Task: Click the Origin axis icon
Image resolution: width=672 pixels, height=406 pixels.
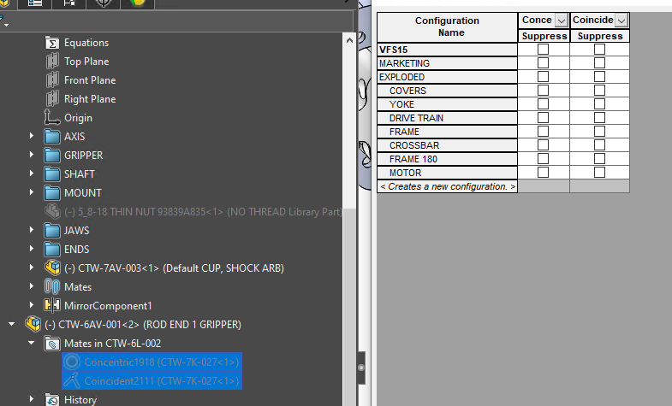Action: pos(51,118)
